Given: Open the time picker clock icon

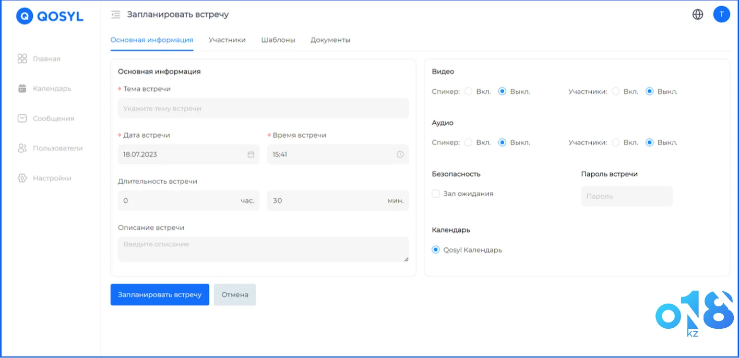Looking at the screenshot, I should pyautogui.click(x=400, y=154).
